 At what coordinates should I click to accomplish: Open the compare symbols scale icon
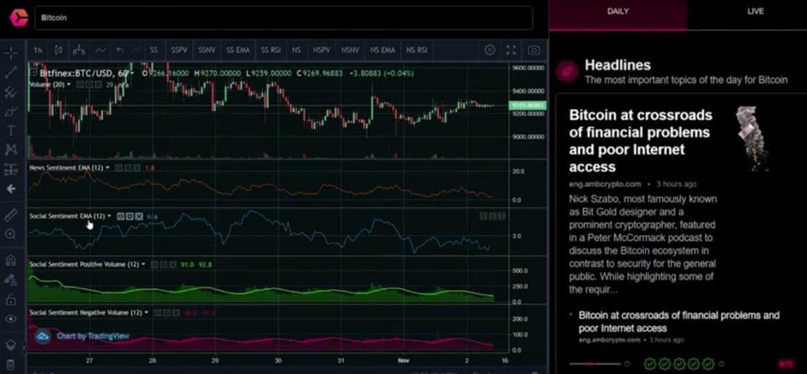(79, 50)
